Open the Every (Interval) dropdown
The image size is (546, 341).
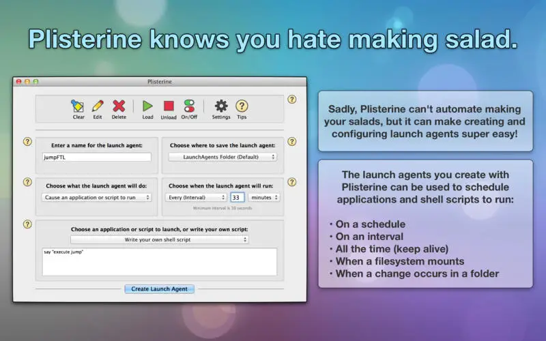point(196,198)
